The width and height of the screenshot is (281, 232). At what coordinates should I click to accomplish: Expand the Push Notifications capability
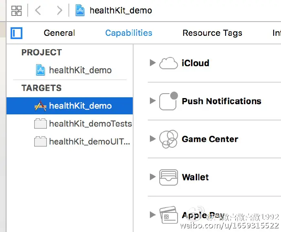coord(153,101)
